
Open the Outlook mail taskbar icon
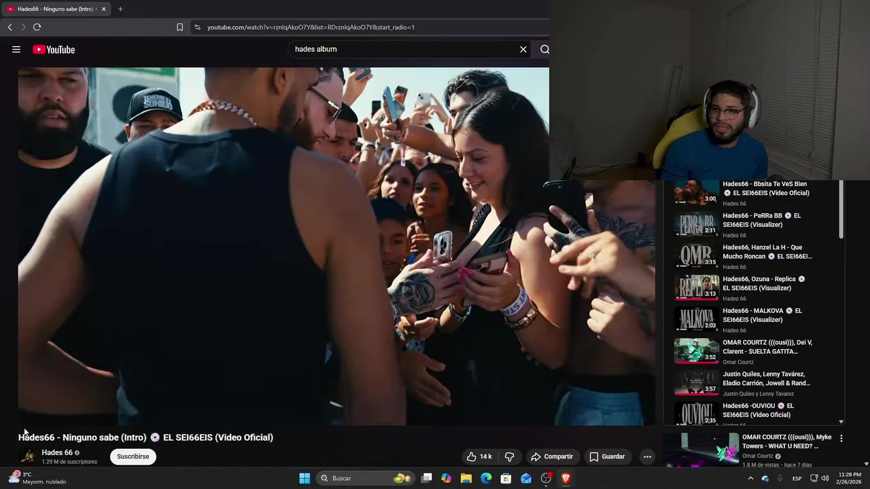pos(526,478)
